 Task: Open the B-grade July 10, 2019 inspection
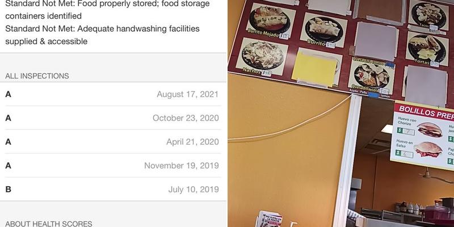click(x=113, y=190)
